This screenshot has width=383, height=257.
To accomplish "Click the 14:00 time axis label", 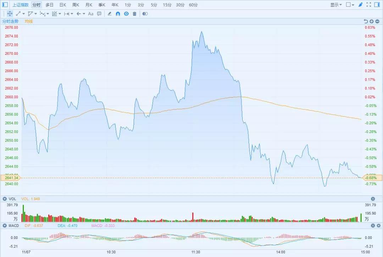I will click(x=281, y=252).
